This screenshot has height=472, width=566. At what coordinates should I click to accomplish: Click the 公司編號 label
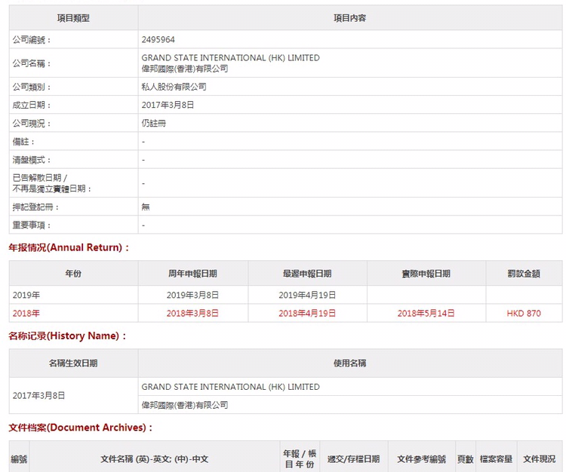[x=32, y=40]
